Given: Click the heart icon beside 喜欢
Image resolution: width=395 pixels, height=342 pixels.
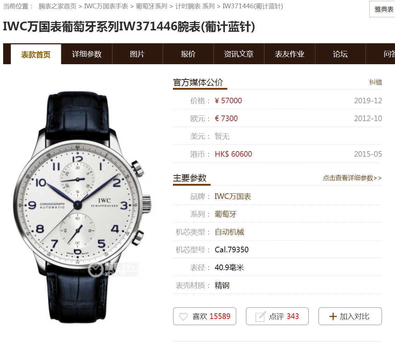Looking at the screenshot, I should [x=183, y=317].
